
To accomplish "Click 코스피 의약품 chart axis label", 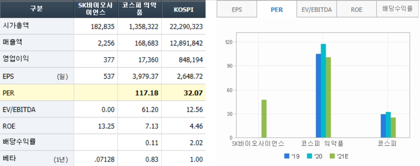I will point(322,144).
